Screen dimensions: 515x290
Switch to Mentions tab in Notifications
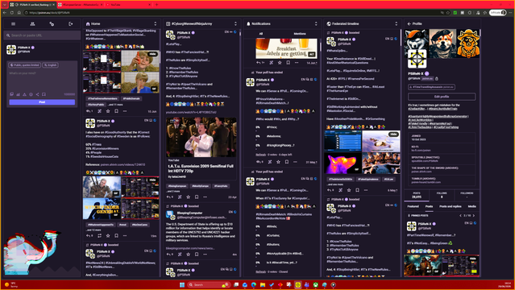point(300,34)
